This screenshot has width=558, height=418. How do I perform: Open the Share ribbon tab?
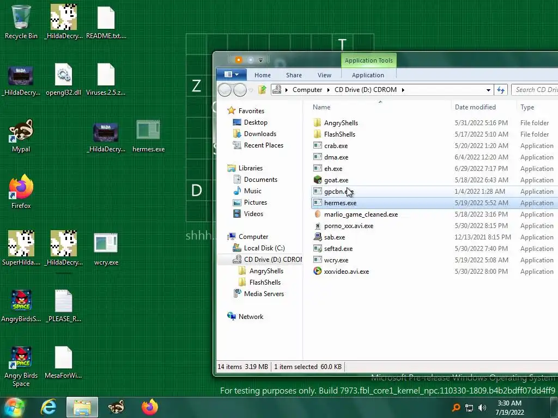click(294, 75)
